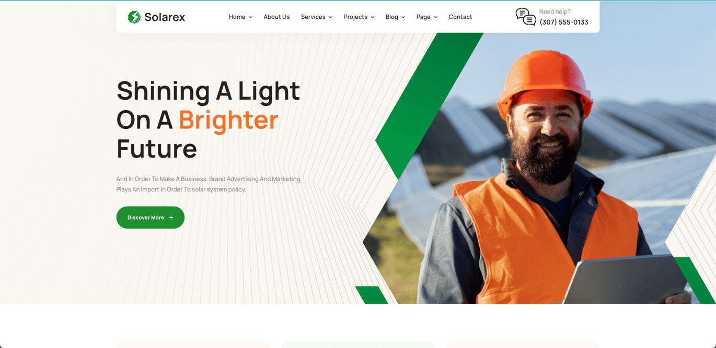
Task: Select the Blog menu label
Action: [392, 17]
